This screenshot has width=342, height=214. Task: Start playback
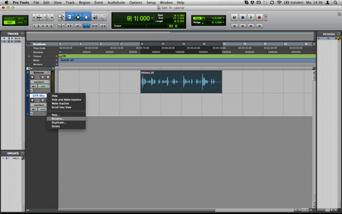point(251,17)
